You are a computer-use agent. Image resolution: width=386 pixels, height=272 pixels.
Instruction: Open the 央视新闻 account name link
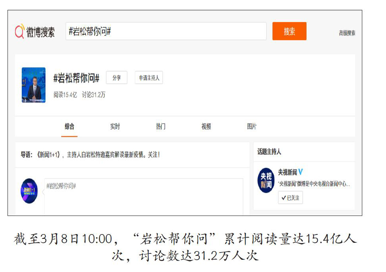point(288,172)
